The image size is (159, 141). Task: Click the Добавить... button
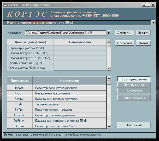click(125, 33)
